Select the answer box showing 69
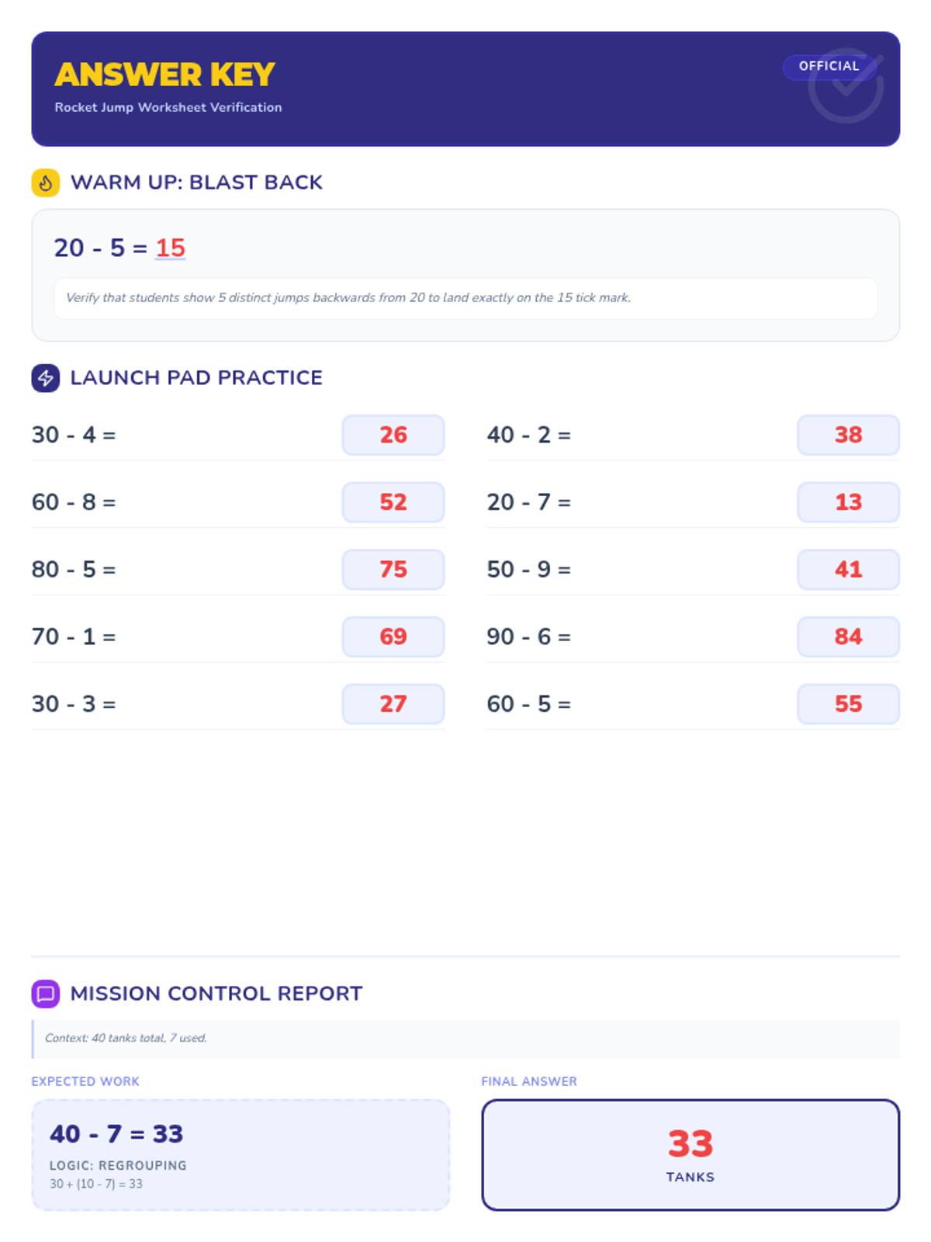Viewport: 931px width, 1242px height. point(393,637)
